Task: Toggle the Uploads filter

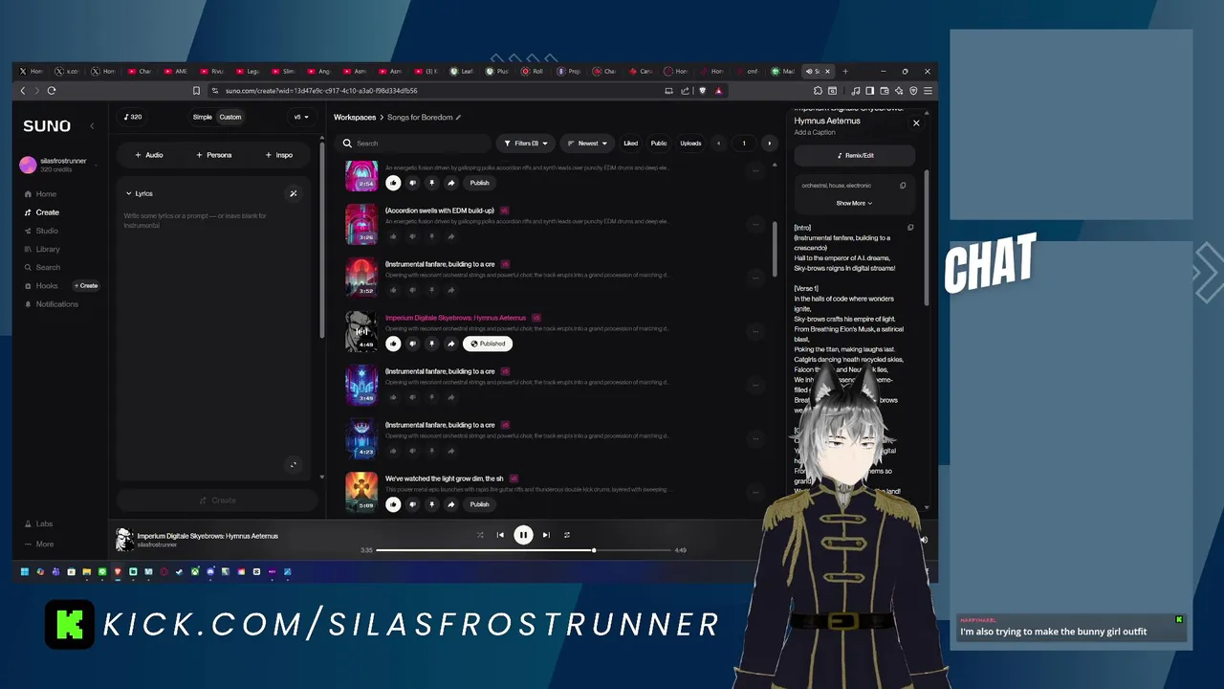Action: point(690,144)
